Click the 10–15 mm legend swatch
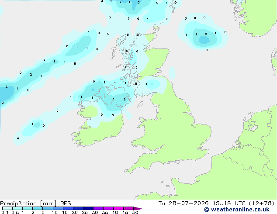This screenshot has height=214, width=277. 58,208
